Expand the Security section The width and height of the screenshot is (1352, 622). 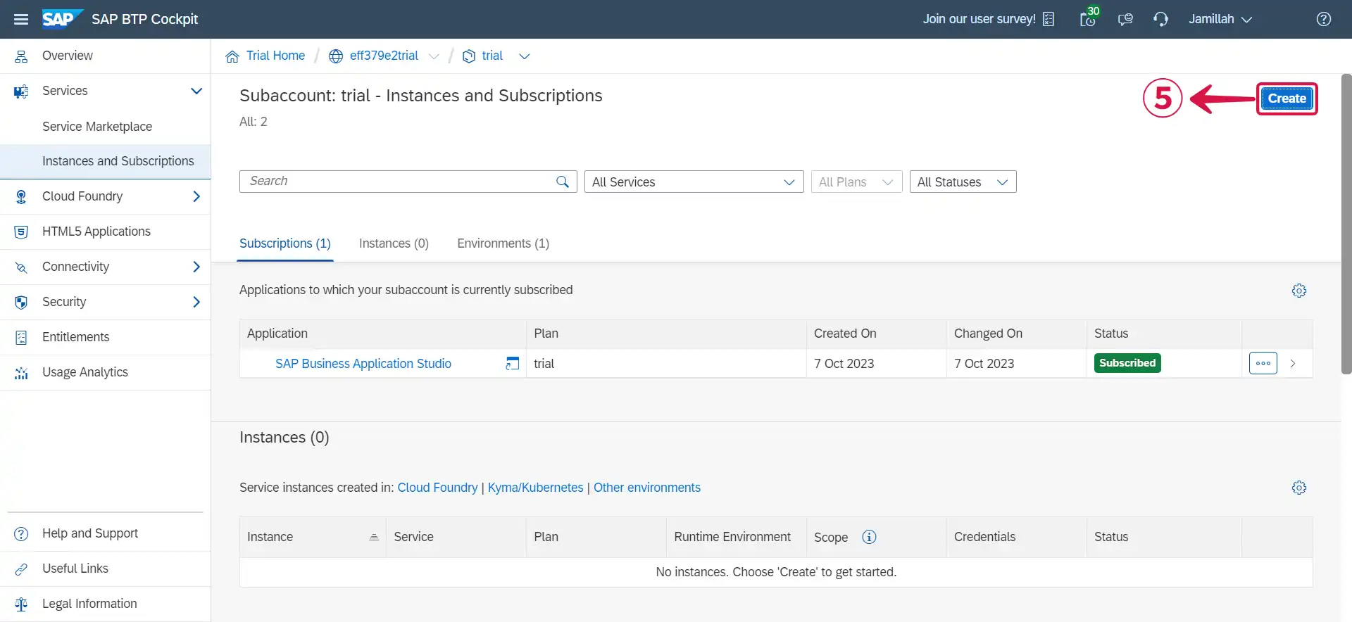coord(196,302)
